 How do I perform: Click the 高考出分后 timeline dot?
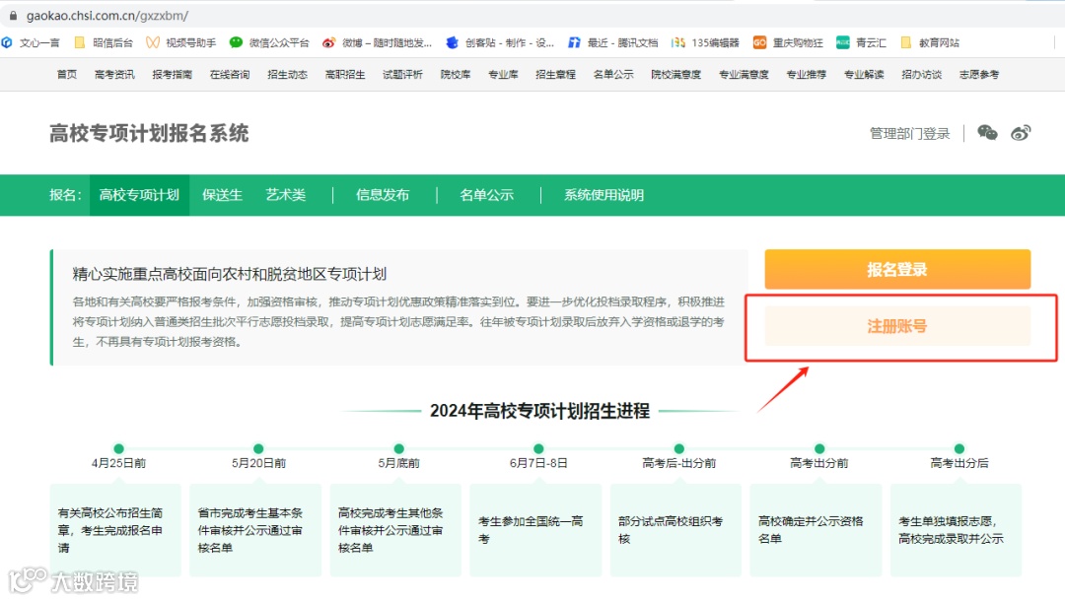click(959, 448)
